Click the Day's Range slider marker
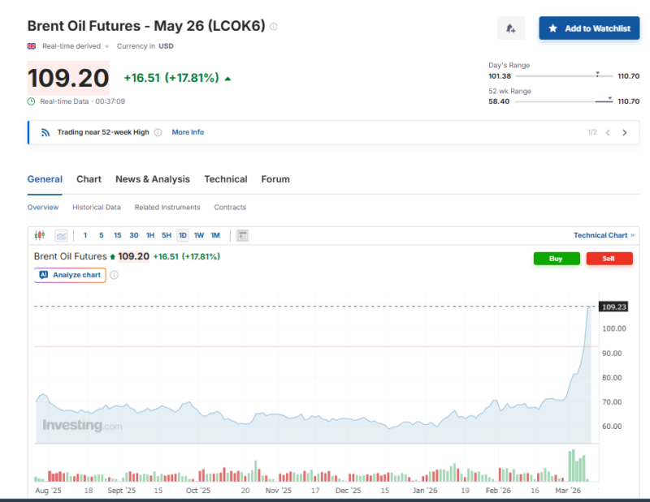Viewport: 650px width, 502px height. pos(597,74)
